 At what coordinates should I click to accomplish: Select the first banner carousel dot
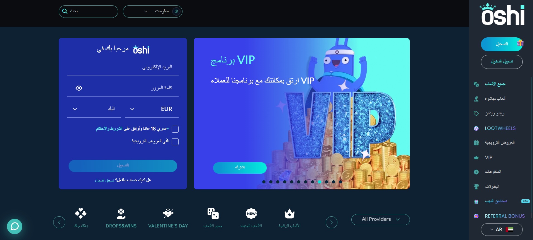pyautogui.click(x=264, y=182)
